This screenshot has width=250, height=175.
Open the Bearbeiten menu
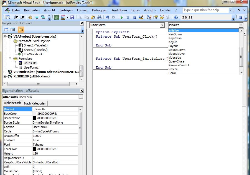tap(32, 10)
